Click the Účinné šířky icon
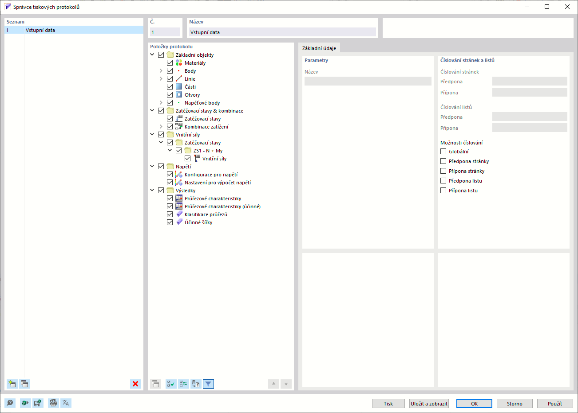 tap(179, 222)
